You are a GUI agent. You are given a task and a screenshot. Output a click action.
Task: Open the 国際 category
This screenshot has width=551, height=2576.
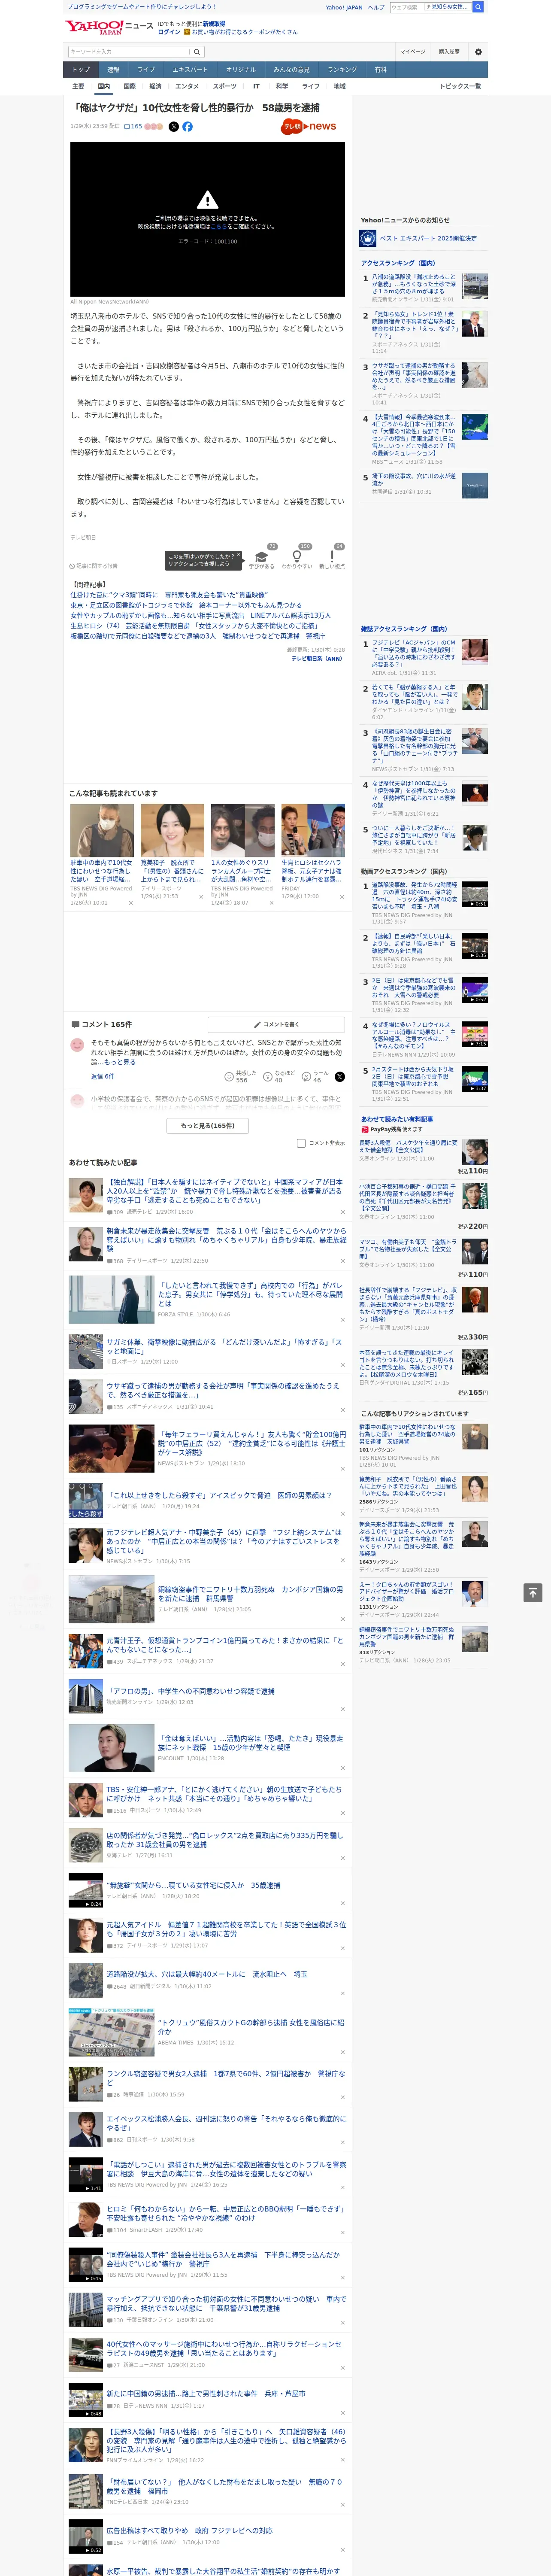point(129,86)
